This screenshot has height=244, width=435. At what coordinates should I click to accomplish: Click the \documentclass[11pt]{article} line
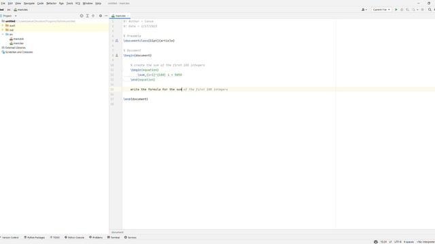point(149,41)
